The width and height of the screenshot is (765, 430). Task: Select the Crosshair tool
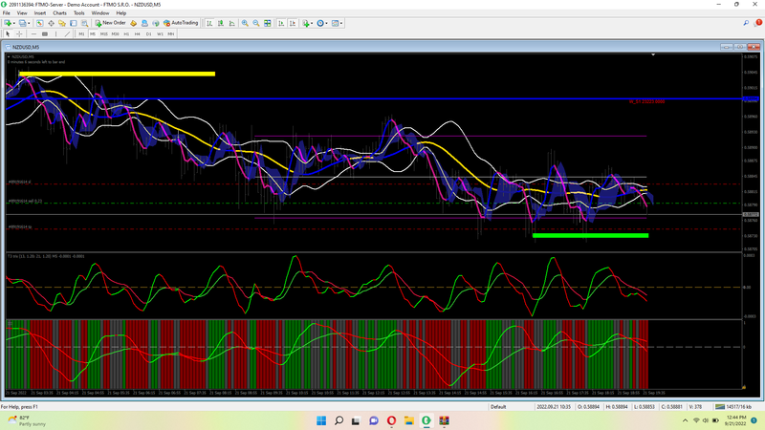tap(18, 33)
